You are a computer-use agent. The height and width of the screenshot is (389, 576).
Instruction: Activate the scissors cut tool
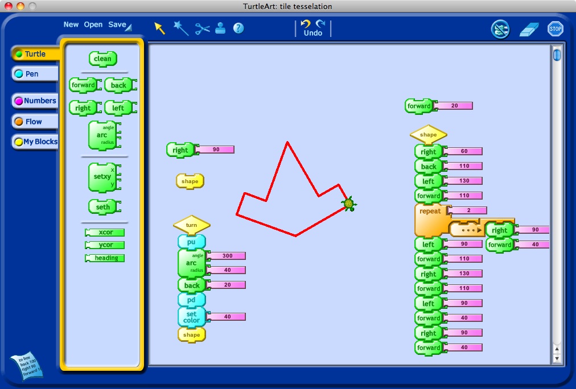[x=202, y=28]
